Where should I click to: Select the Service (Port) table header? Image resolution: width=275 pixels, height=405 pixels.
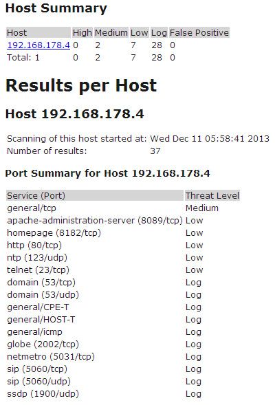tap(95, 195)
